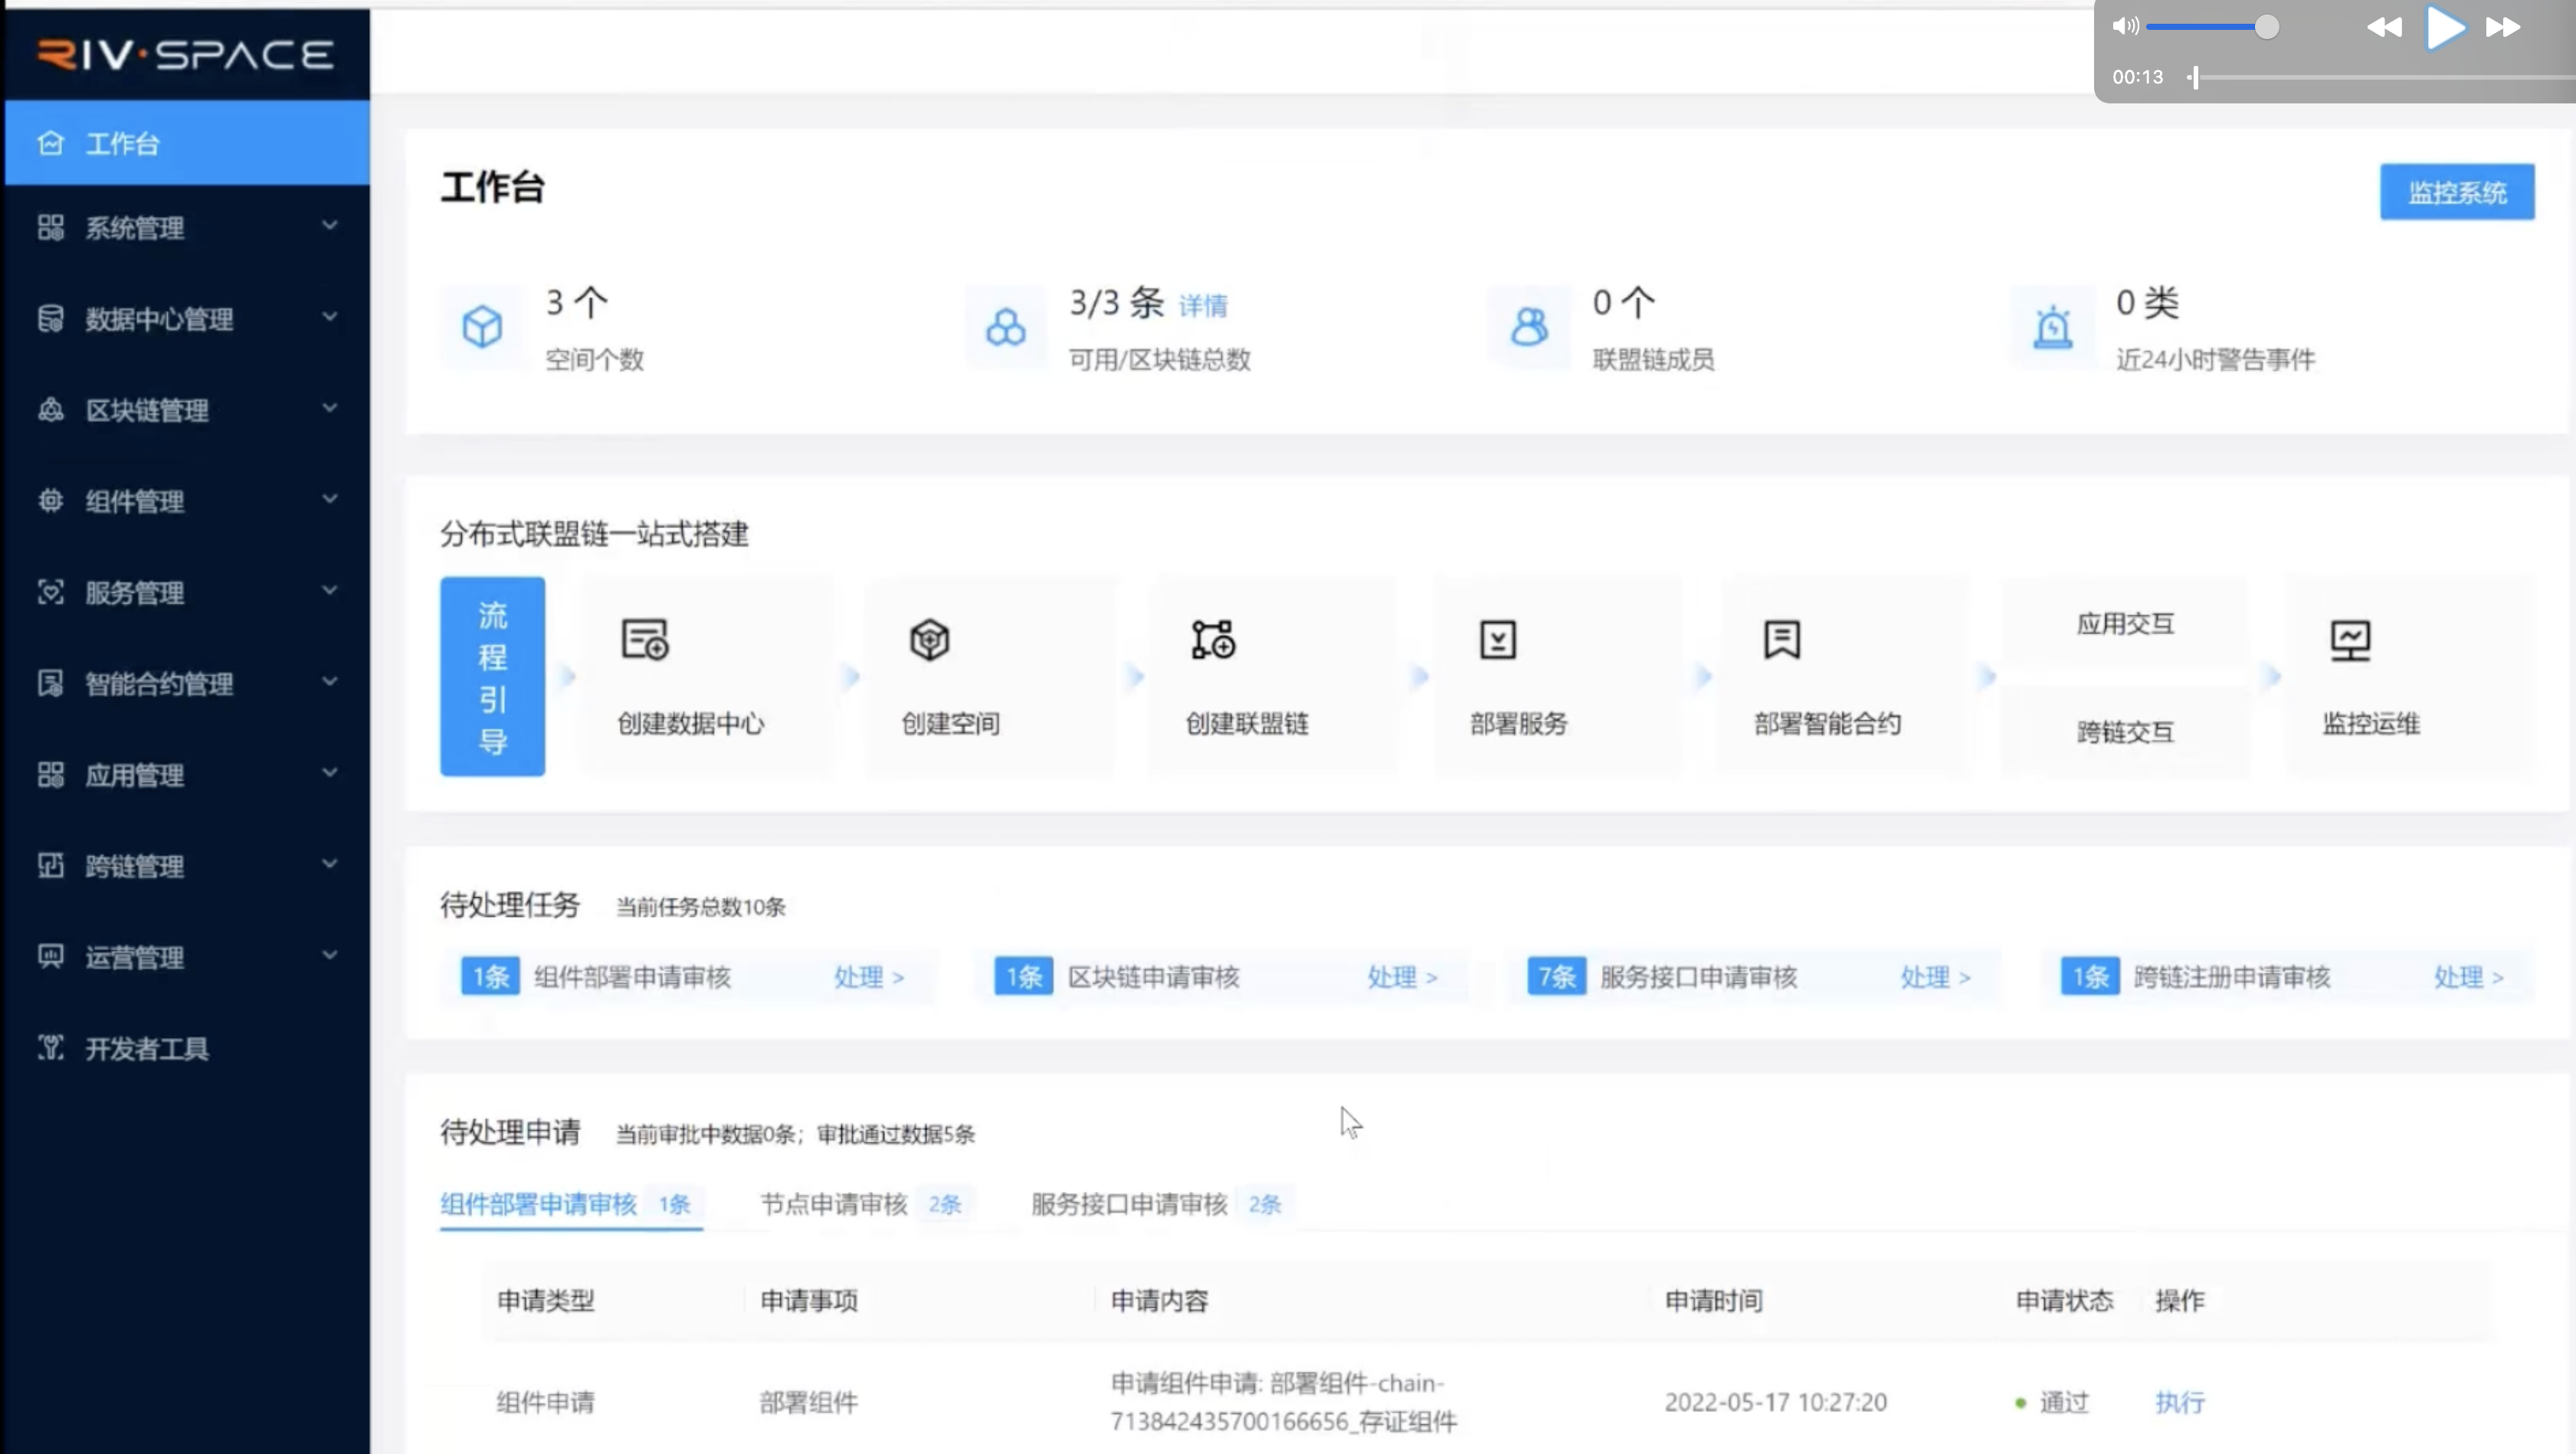The height and width of the screenshot is (1454, 2576).
Task: Click the 创建数据中心 step icon
Action: pyautogui.click(x=645, y=640)
